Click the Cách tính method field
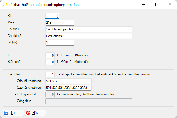 coord(50,75)
